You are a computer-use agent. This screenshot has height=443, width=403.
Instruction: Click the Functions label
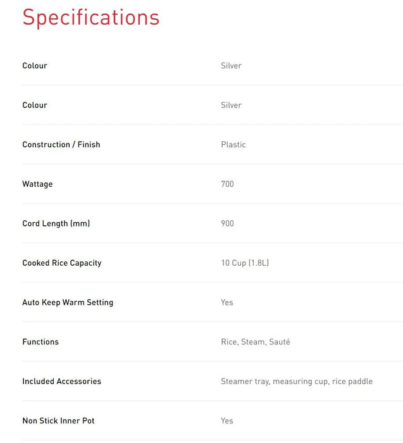pyautogui.click(x=40, y=342)
